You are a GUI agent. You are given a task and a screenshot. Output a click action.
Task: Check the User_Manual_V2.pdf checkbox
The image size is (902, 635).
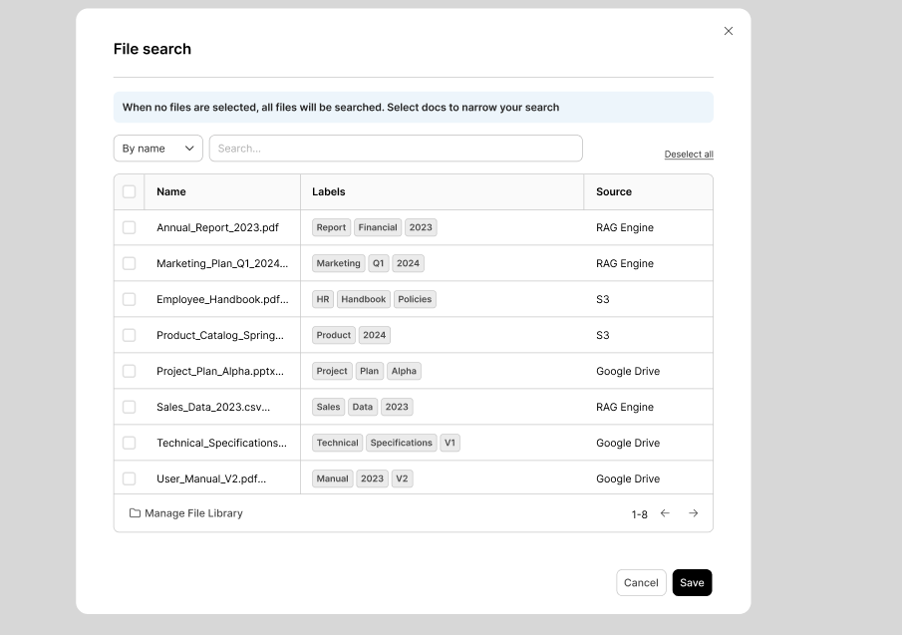pyautogui.click(x=129, y=478)
